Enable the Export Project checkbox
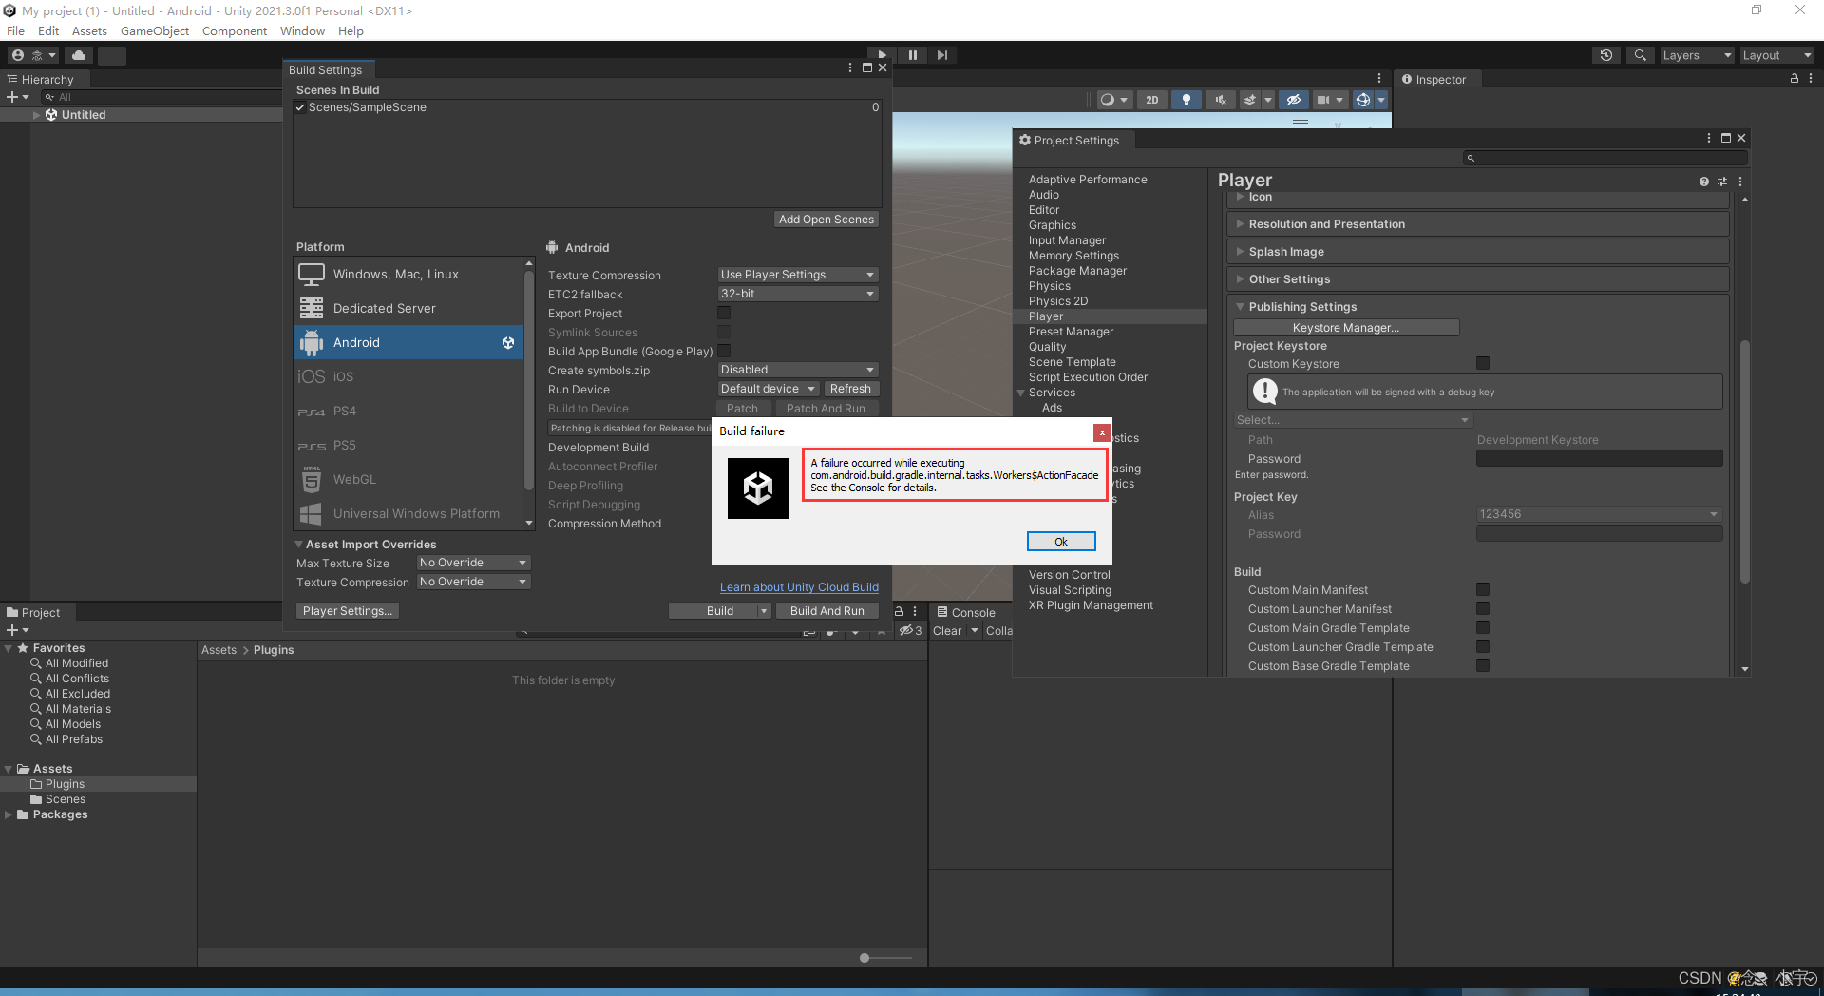 [724, 313]
